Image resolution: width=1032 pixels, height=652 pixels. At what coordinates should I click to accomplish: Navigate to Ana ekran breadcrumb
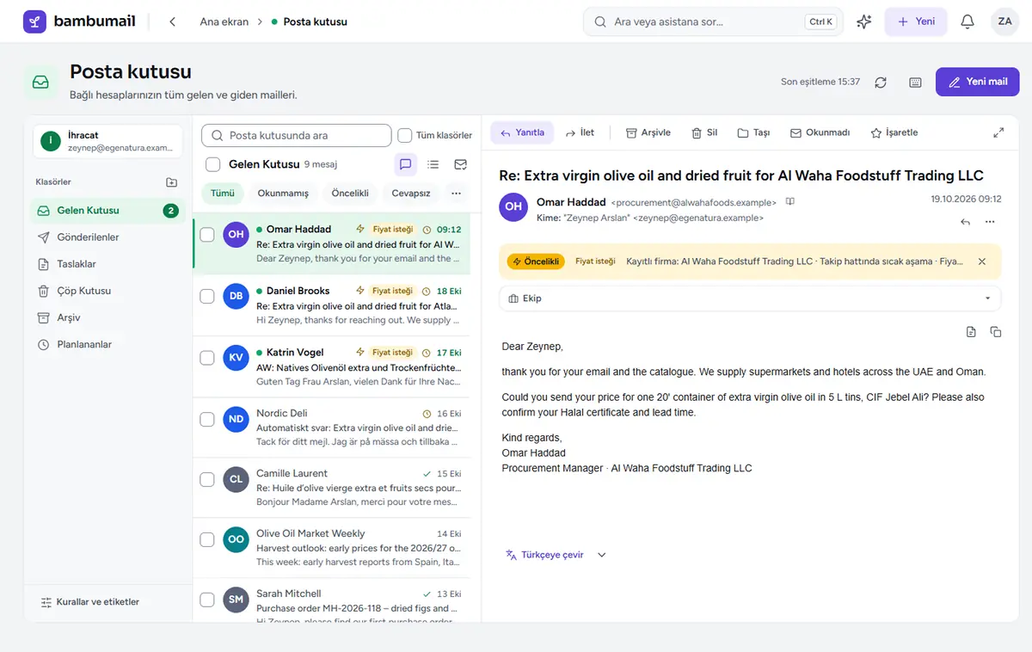click(224, 22)
